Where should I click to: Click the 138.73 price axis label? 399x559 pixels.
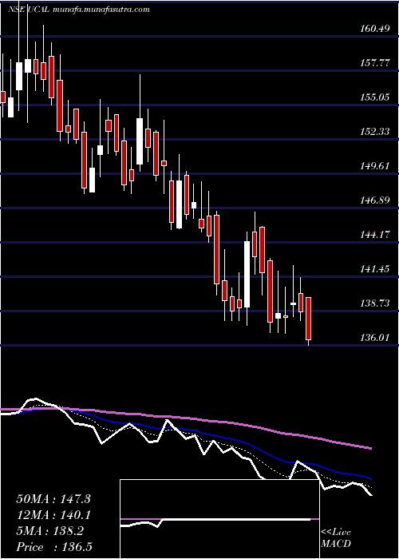click(x=373, y=303)
